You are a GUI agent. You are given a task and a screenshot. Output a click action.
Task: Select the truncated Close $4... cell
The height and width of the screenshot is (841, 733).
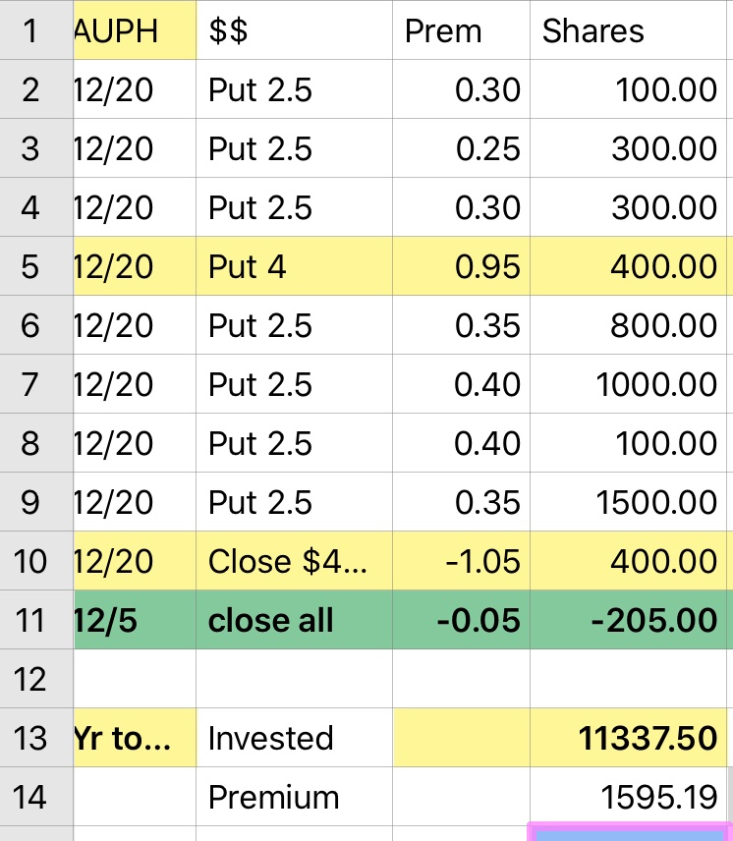tap(294, 561)
